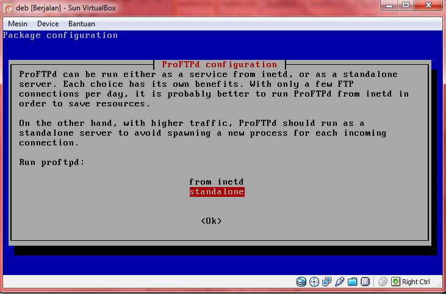
Task: Click the USB devices status icon
Action: pyautogui.click(x=340, y=282)
